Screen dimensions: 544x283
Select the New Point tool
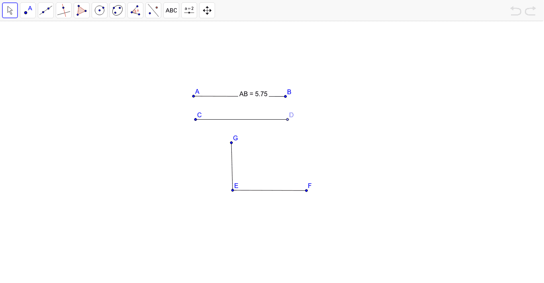(x=28, y=10)
